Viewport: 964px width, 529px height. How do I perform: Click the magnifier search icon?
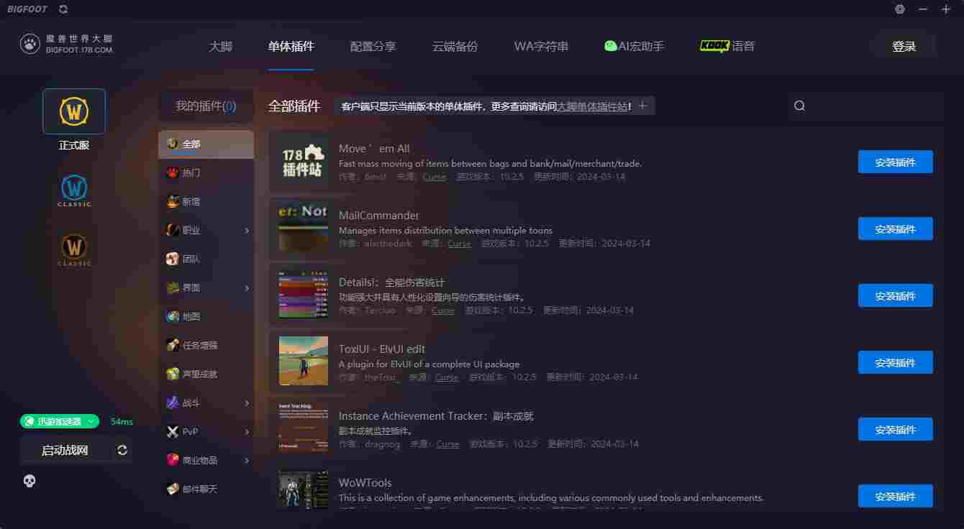click(799, 106)
